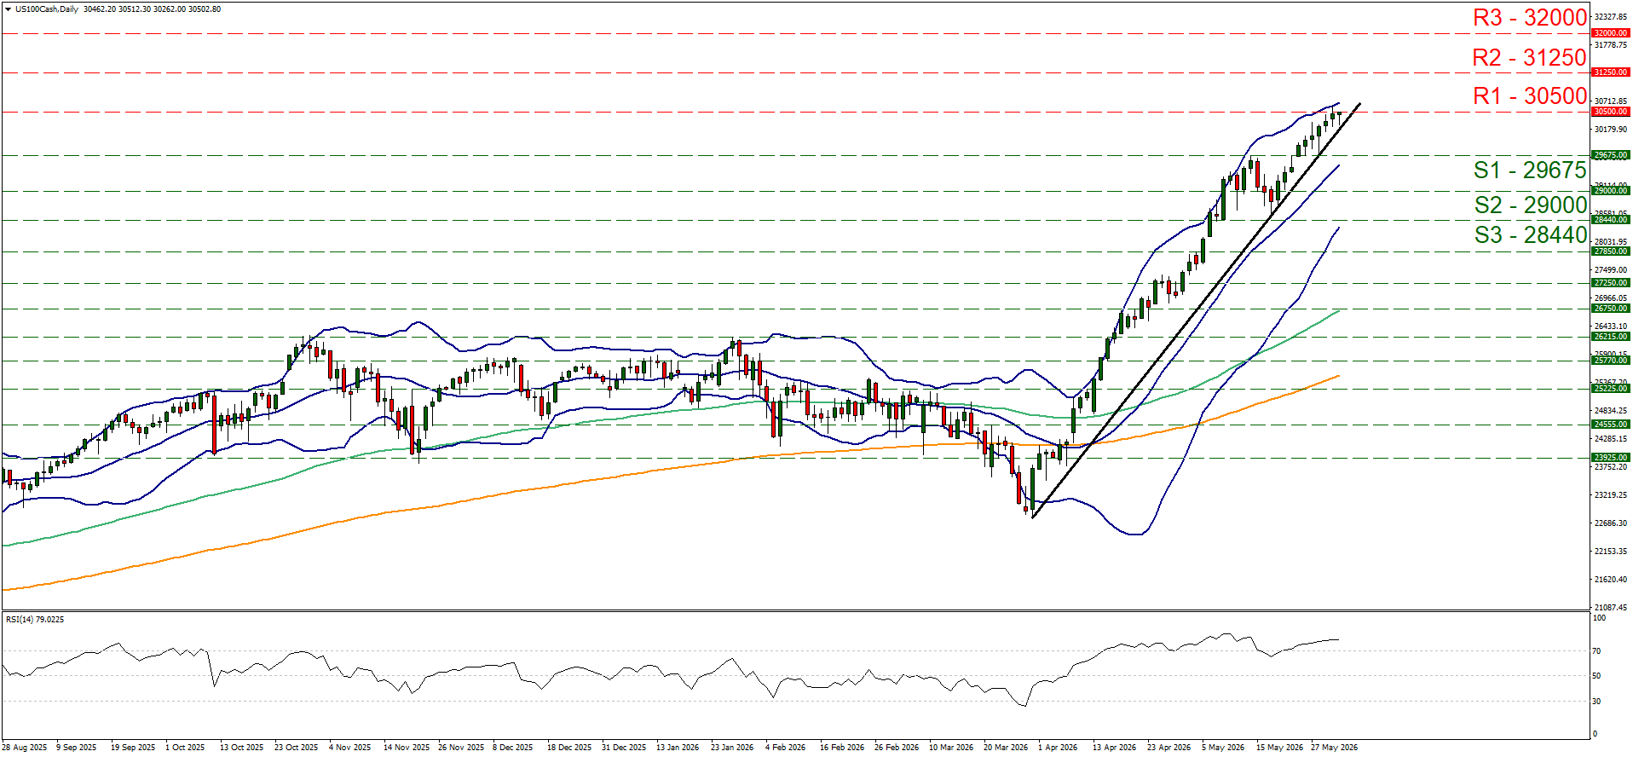
Task: Click the RSI(14) 79.0225 indicator label
Action: [35, 620]
